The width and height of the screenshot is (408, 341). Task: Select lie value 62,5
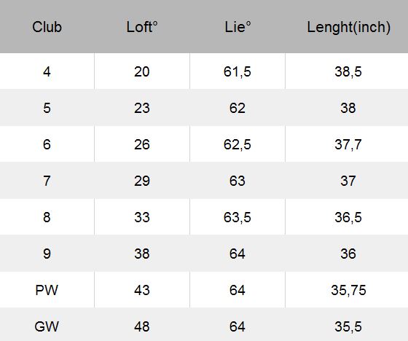coord(238,144)
